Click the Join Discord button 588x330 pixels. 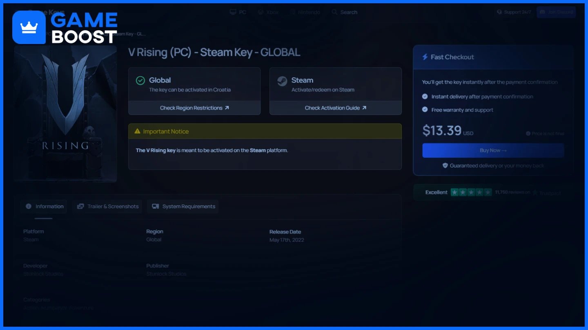[556, 12]
